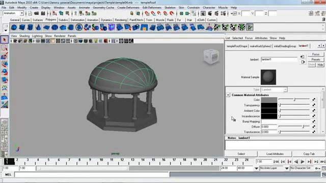Click the Presets button
The width and height of the screenshot is (326, 183).
coord(316,59)
